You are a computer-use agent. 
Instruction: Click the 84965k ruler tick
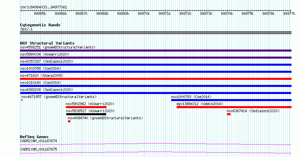(40, 13)
